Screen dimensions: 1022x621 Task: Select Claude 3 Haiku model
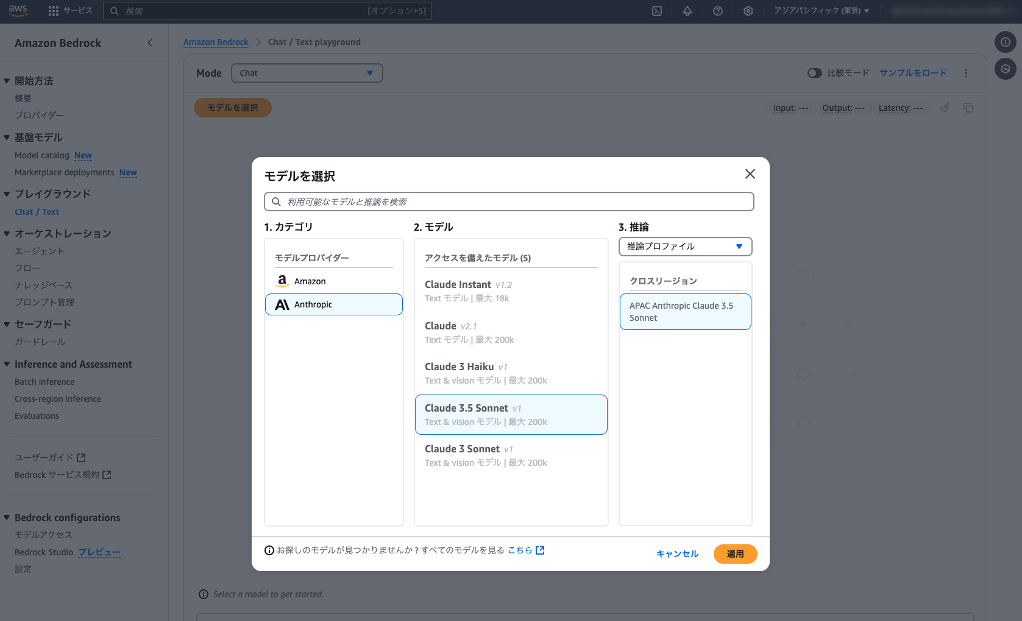click(511, 373)
